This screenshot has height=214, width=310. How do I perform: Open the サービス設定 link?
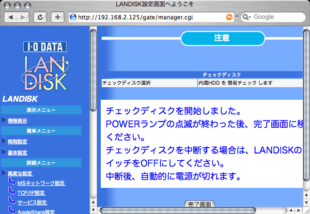32,202
